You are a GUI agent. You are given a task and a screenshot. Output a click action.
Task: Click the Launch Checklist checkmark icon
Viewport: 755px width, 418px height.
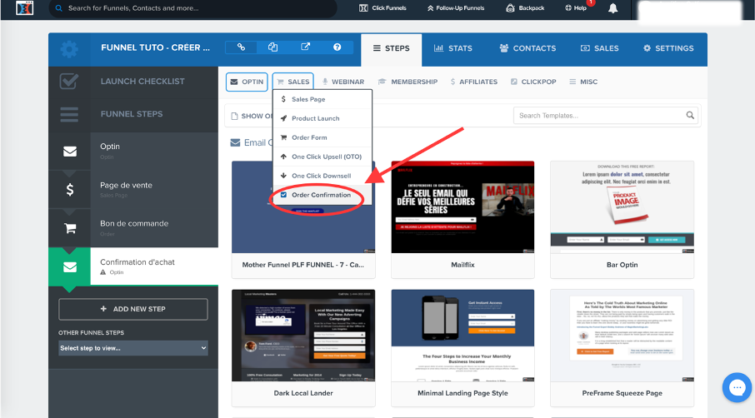(x=69, y=82)
